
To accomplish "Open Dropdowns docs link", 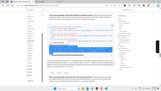I will click(30, 34).
